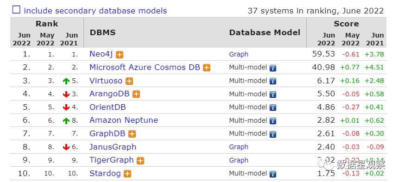The width and height of the screenshot is (398, 182).
Task: Click the green up arrow in Virtuoso row
Action: point(66,81)
